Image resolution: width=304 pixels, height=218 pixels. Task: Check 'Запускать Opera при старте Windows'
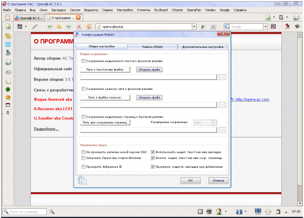[83, 158]
